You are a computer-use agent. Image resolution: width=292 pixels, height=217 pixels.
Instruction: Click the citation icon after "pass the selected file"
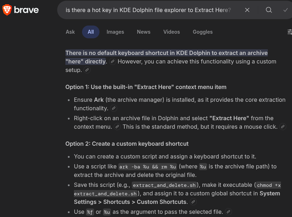tap(228, 211)
